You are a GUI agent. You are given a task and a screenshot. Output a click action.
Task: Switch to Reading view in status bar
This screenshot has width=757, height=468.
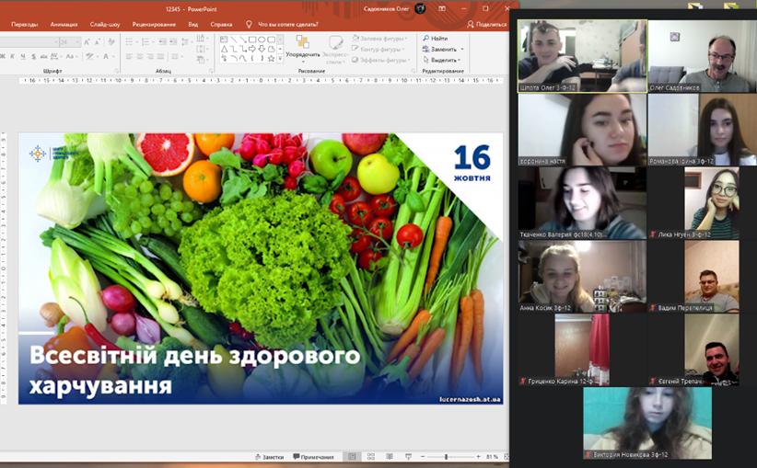pos(390,456)
